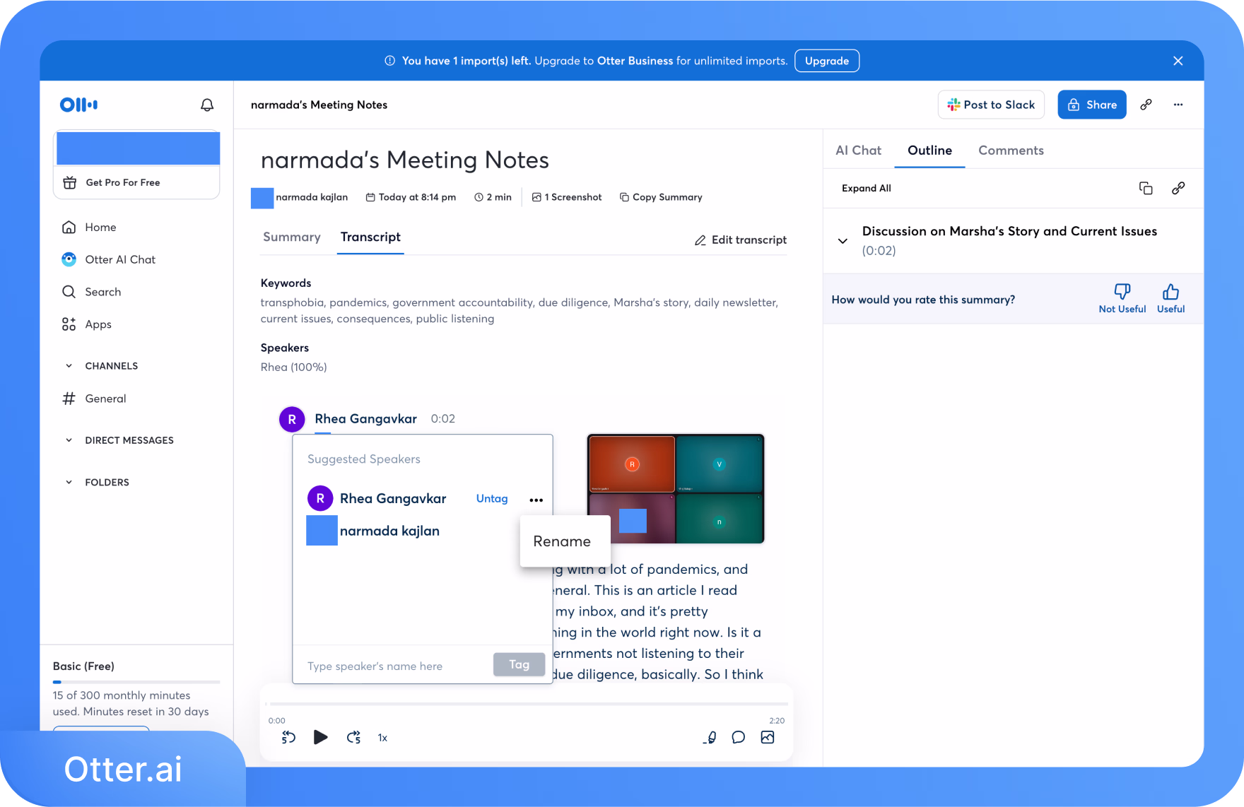Collapse the DIRECT MESSAGES section

click(69, 440)
